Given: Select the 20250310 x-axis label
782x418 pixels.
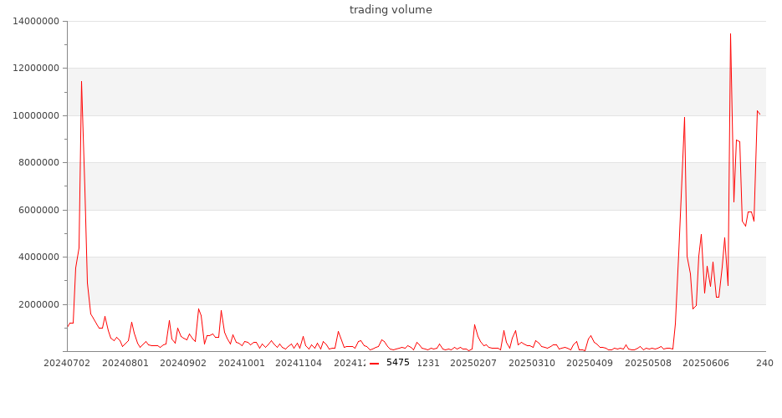Looking at the screenshot, I should (531, 363).
